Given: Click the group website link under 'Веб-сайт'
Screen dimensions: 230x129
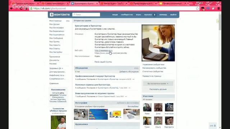Looking at the screenshot, I should [x=103, y=50].
